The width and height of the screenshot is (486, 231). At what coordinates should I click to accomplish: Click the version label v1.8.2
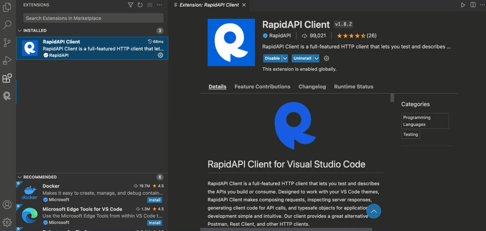coord(343,24)
